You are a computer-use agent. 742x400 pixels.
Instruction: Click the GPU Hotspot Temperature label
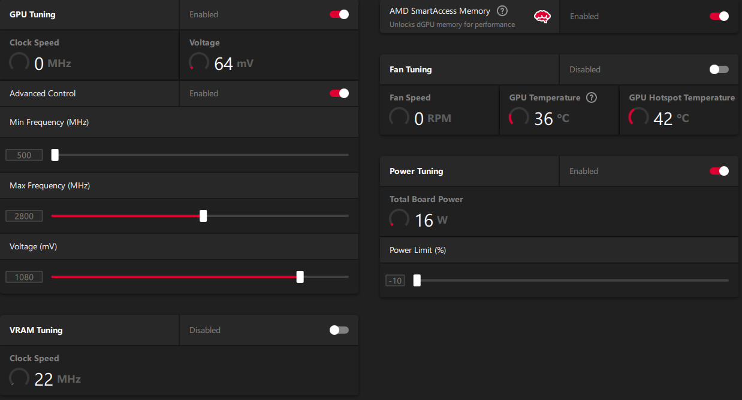click(x=682, y=97)
